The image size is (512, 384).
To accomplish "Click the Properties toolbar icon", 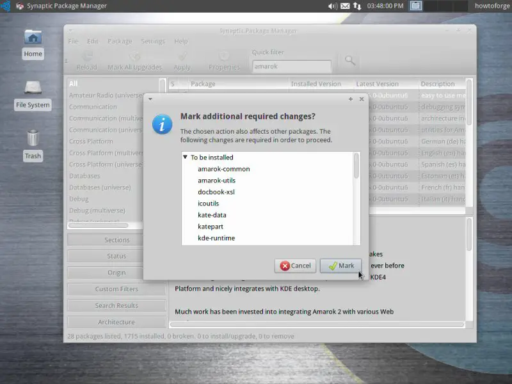I will (x=224, y=61).
